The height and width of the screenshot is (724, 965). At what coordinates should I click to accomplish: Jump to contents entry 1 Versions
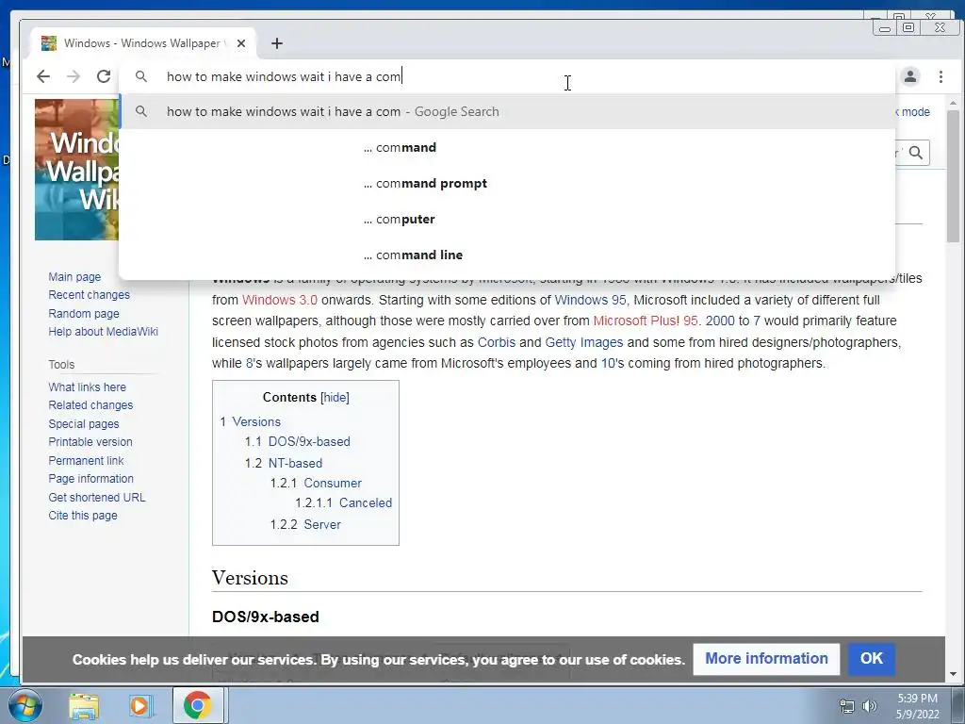(x=250, y=421)
